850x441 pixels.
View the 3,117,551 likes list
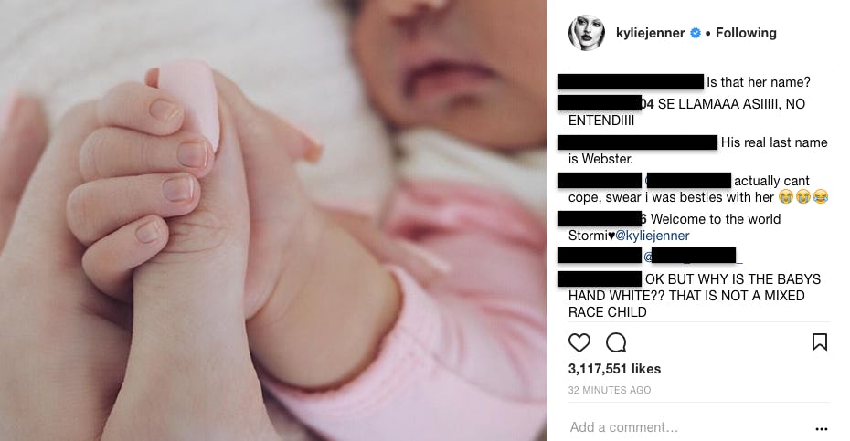[614, 369]
